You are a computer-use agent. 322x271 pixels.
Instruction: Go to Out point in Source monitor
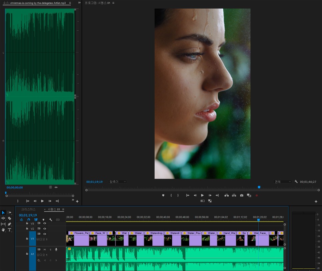click(x=57, y=201)
